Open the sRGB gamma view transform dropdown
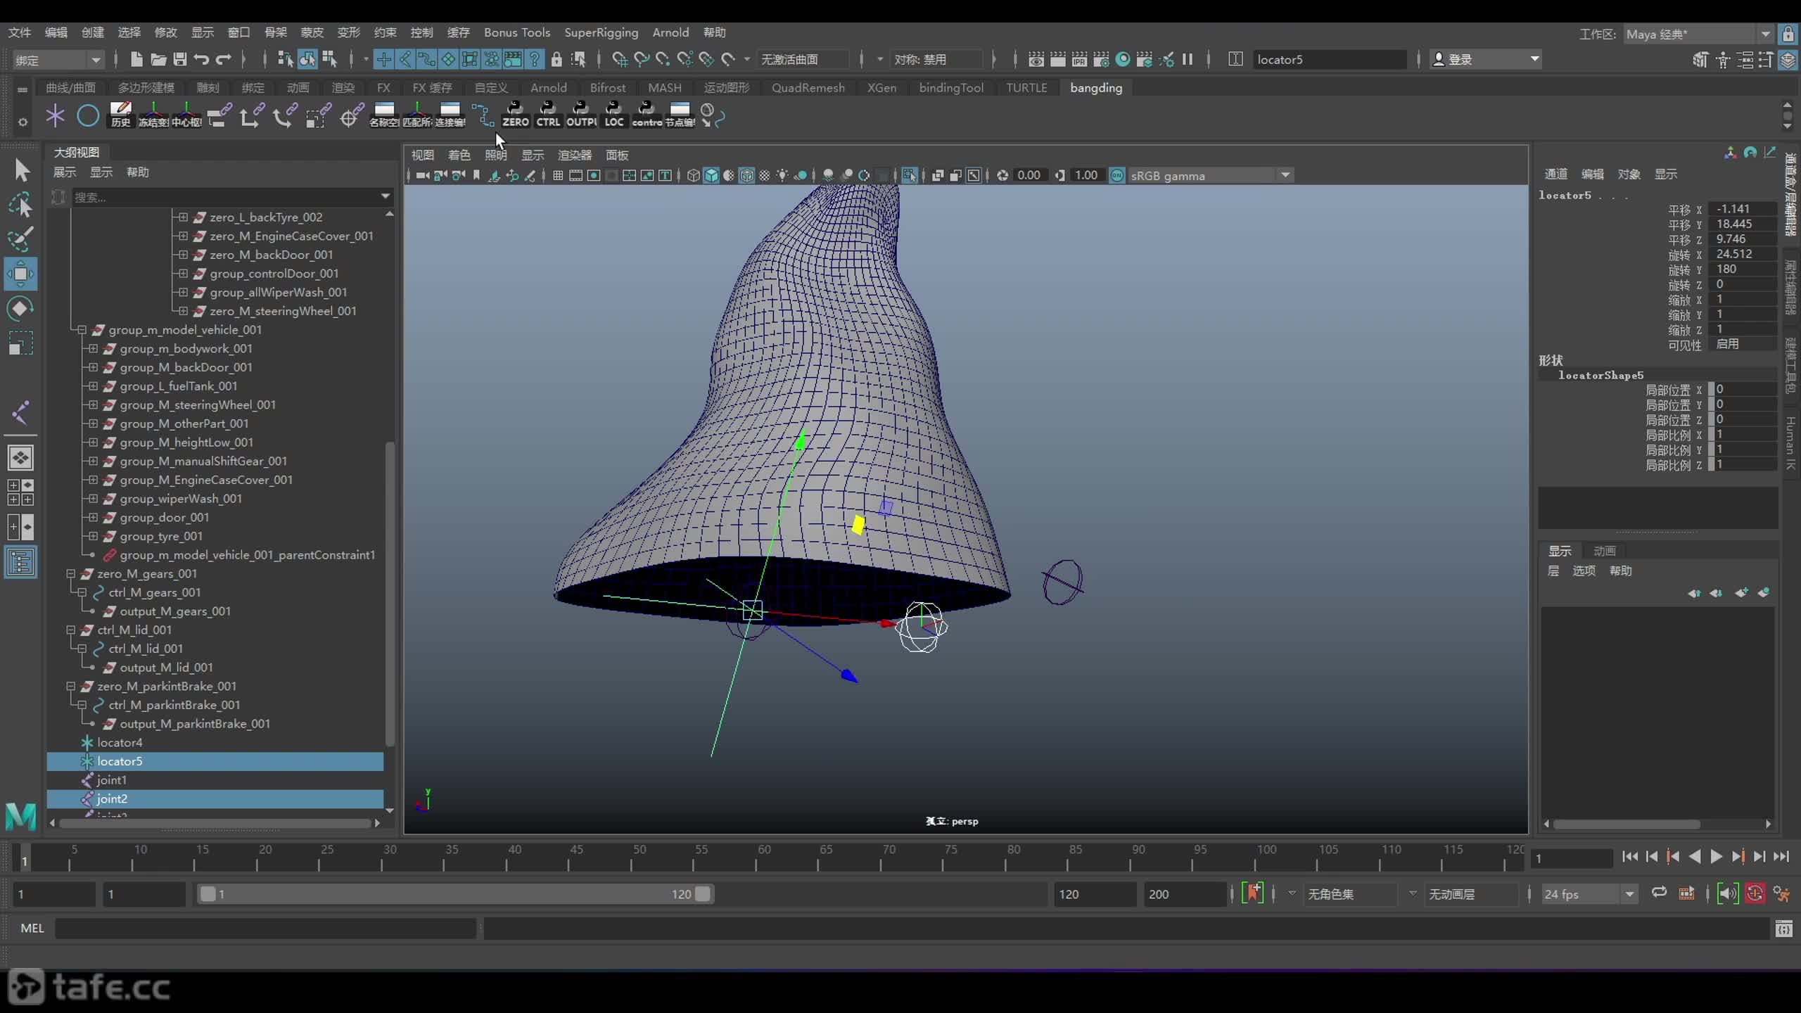1801x1013 pixels. [x=1210, y=175]
